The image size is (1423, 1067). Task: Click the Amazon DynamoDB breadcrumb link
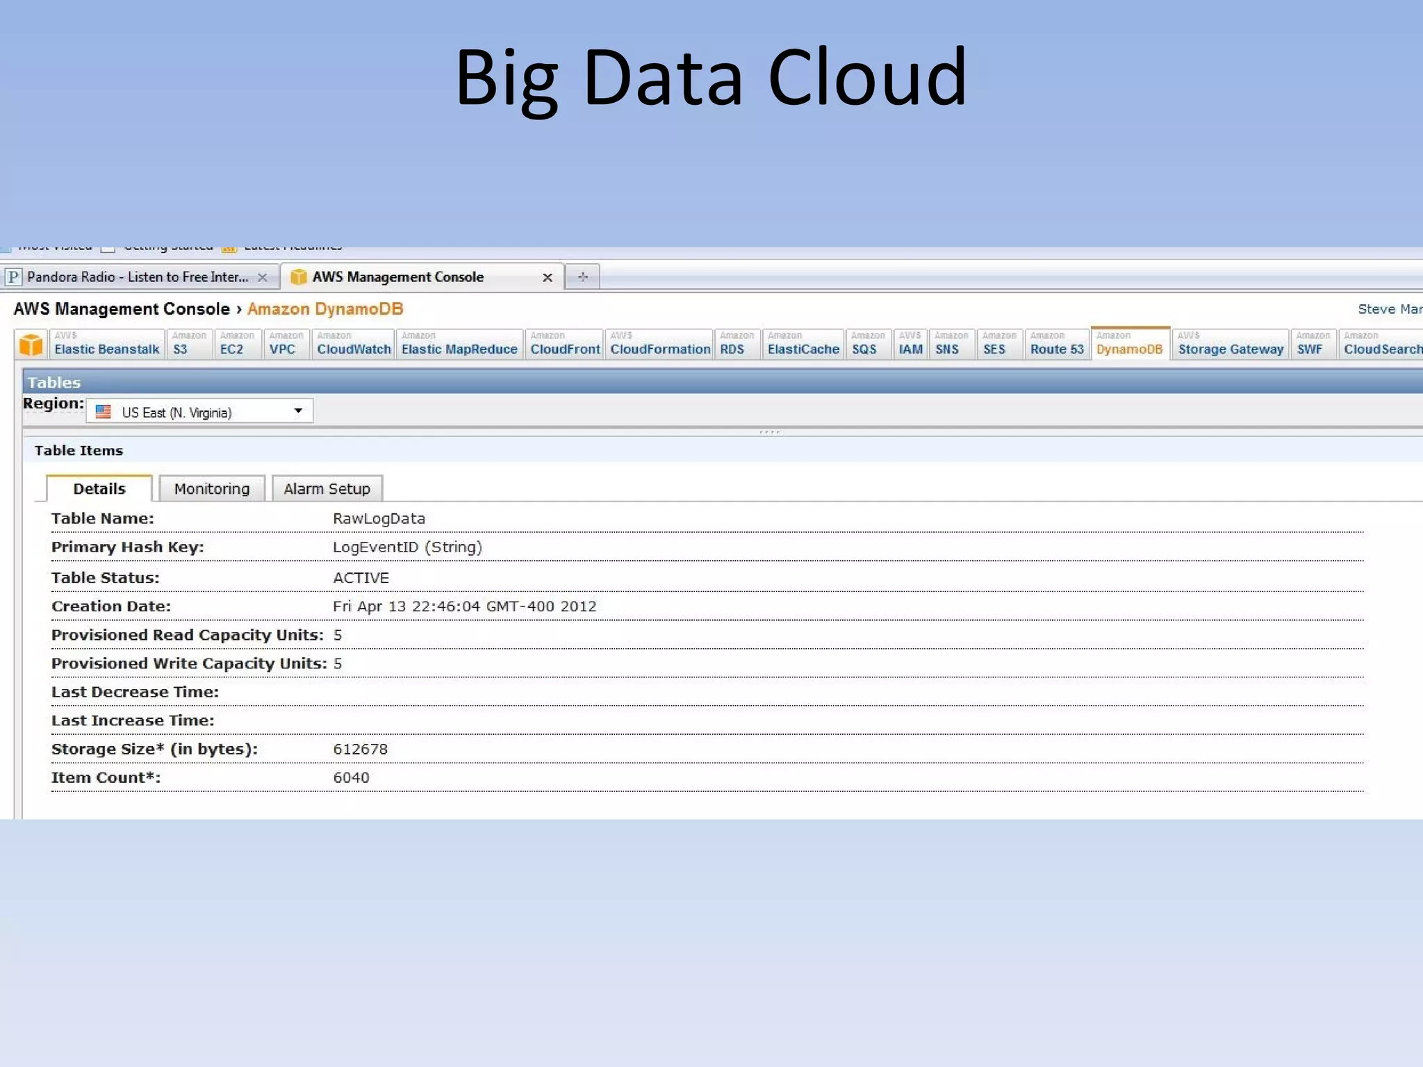click(x=325, y=308)
